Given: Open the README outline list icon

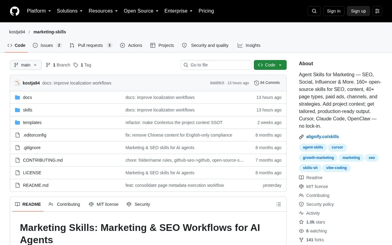Looking at the screenshot, I should pos(279,204).
